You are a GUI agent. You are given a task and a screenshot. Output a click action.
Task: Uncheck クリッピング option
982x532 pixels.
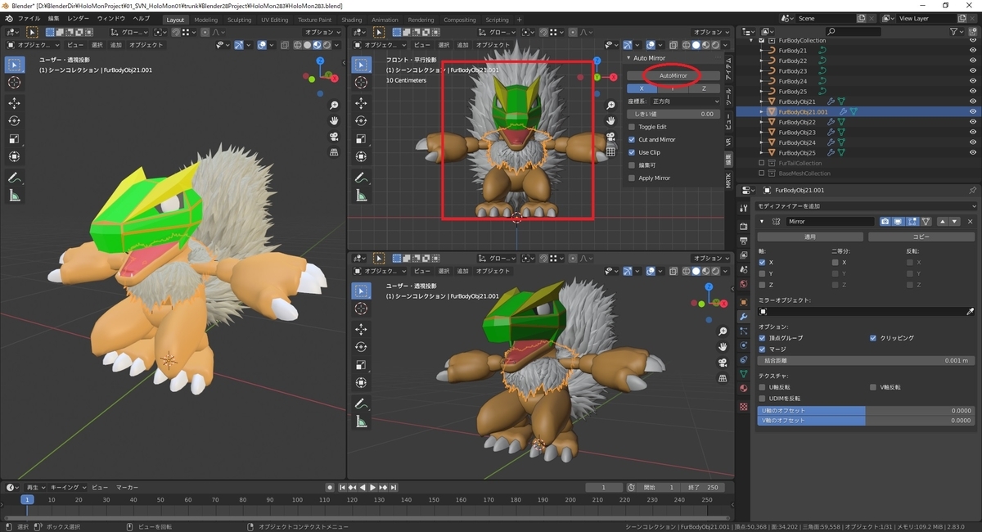[x=873, y=338]
